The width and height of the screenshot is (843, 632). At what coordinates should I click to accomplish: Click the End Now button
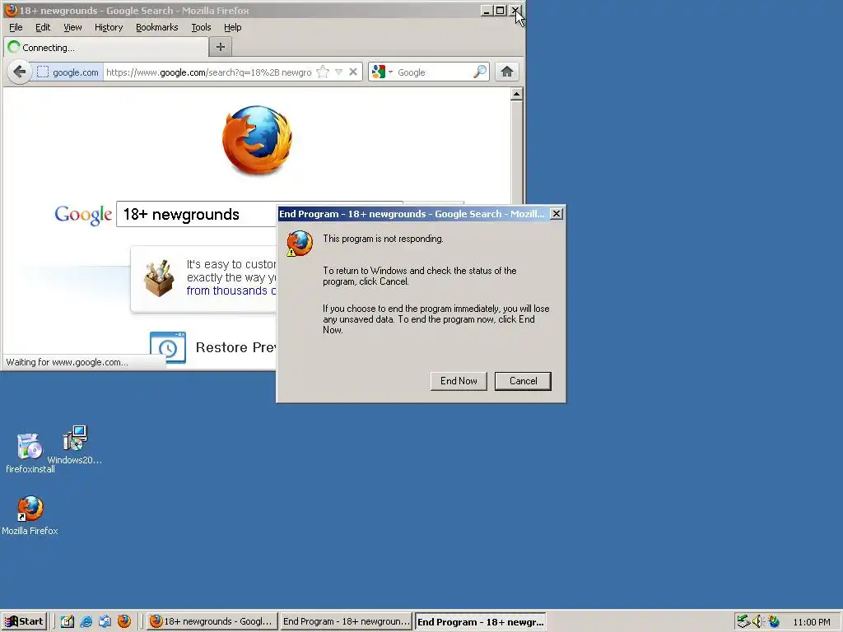[x=459, y=381]
